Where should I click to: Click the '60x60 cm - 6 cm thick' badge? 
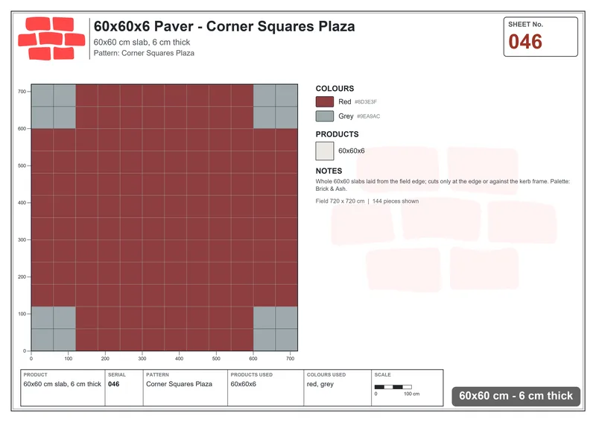(x=516, y=396)
